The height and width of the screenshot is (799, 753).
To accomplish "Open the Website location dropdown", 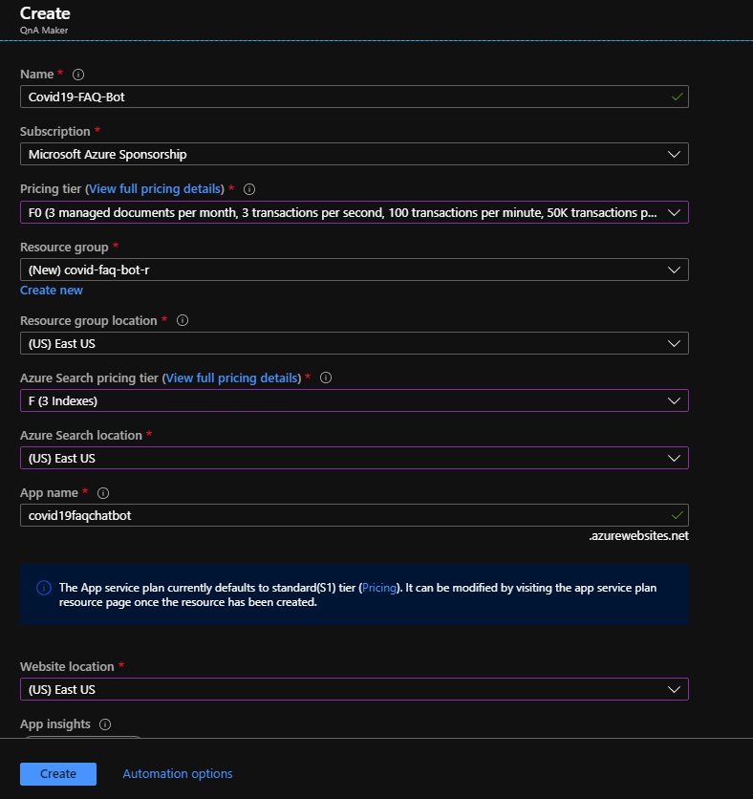I will coord(355,689).
